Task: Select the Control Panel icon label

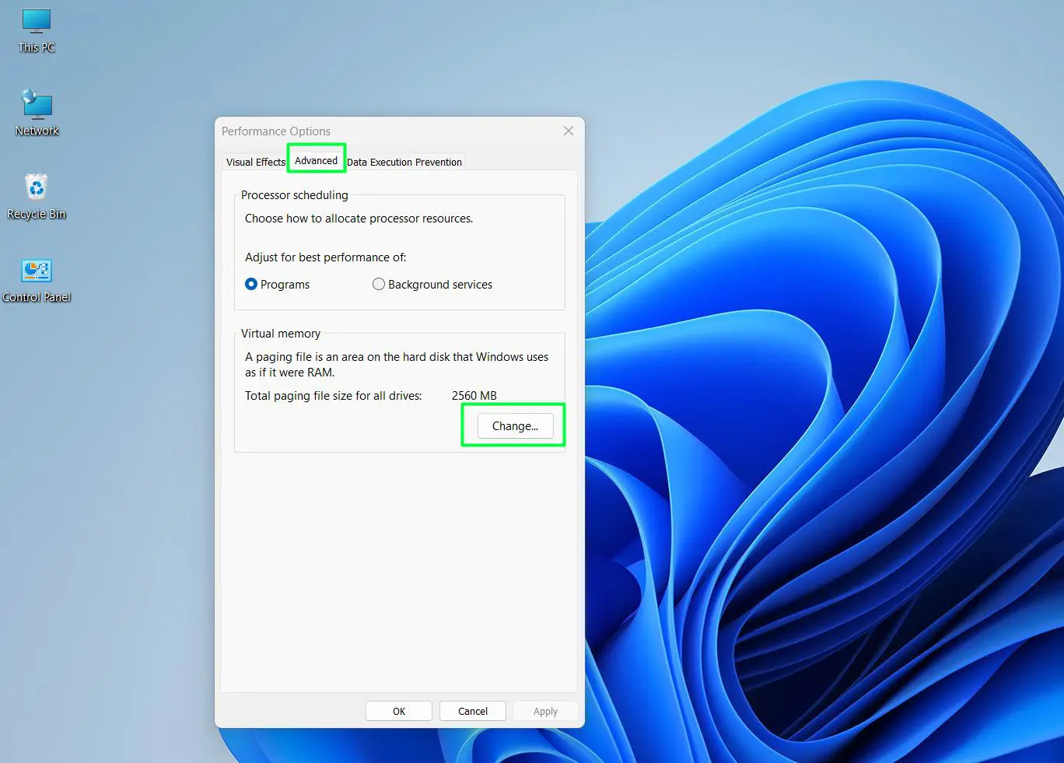Action: pyautogui.click(x=37, y=296)
